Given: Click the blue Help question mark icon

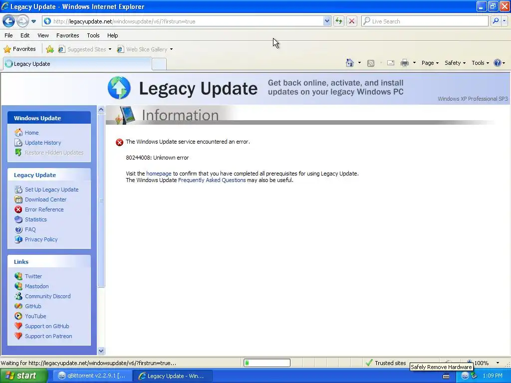Looking at the screenshot, I should pos(498,63).
